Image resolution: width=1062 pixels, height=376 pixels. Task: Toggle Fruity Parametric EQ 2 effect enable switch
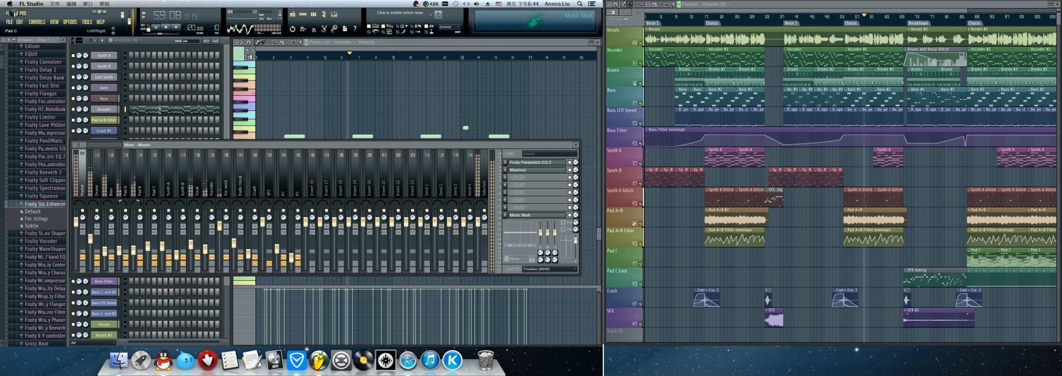point(569,162)
